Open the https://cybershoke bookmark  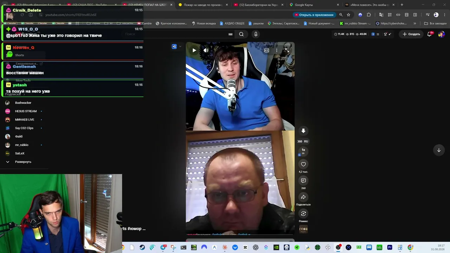[391, 24]
